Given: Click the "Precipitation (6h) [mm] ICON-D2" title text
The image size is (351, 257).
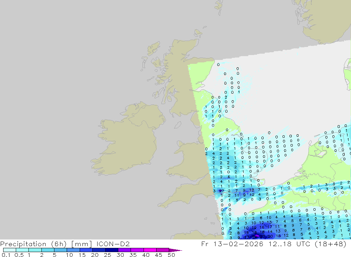Looking at the screenshot, I should click(65, 244).
